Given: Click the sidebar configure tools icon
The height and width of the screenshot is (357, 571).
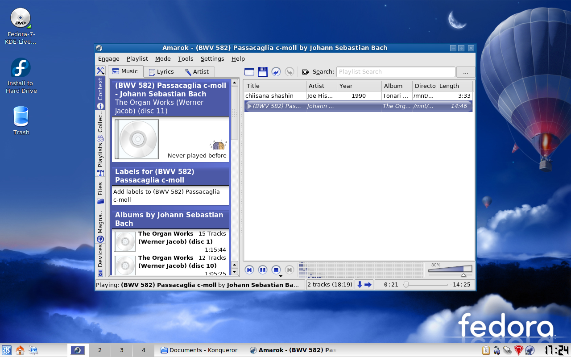Looking at the screenshot, I should click(100, 71).
